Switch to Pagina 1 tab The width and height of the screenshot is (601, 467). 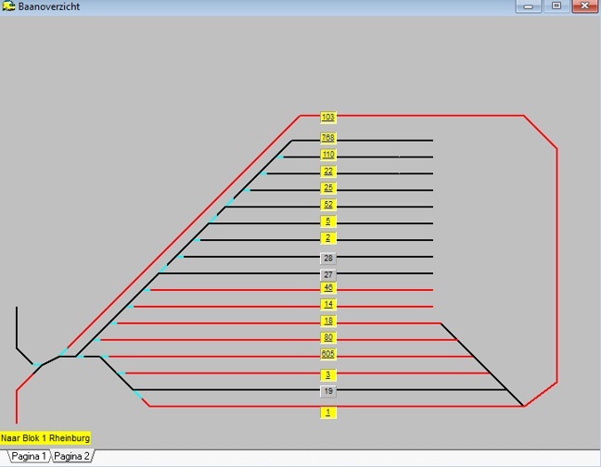click(27, 457)
